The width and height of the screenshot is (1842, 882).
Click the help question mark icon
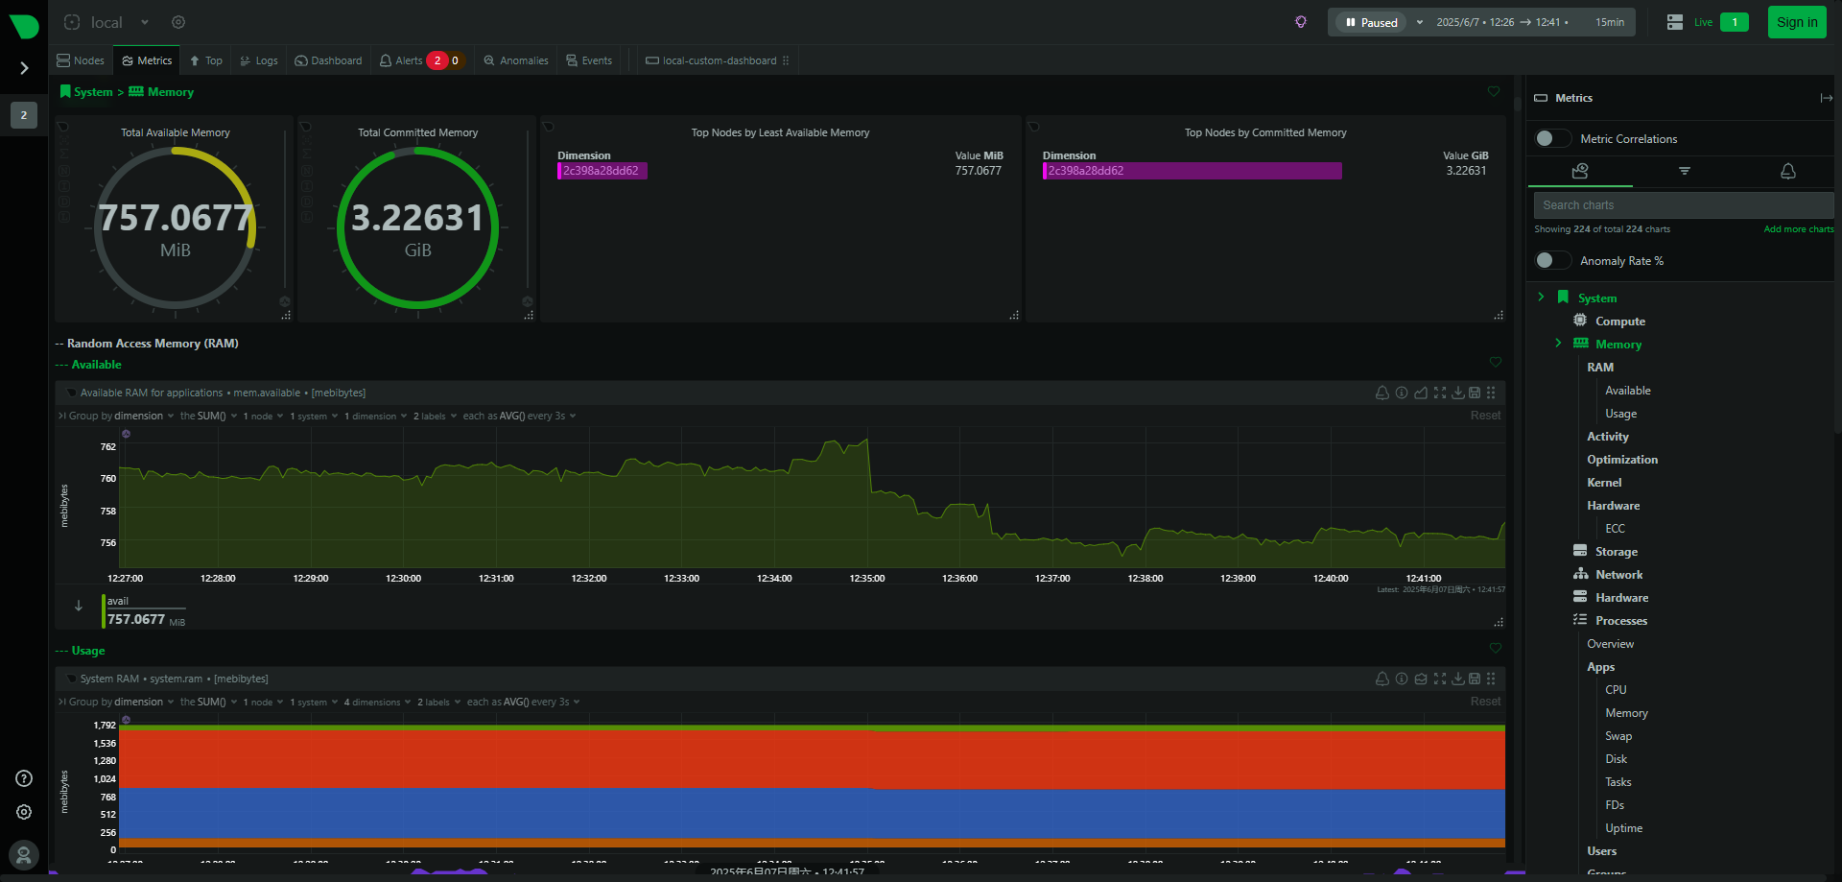(x=24, y=778)
